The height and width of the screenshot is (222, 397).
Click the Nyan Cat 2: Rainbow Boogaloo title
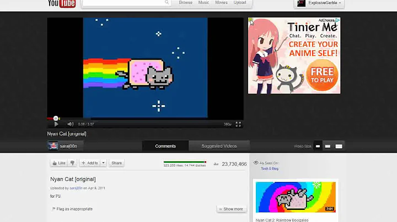click(282, 220)
